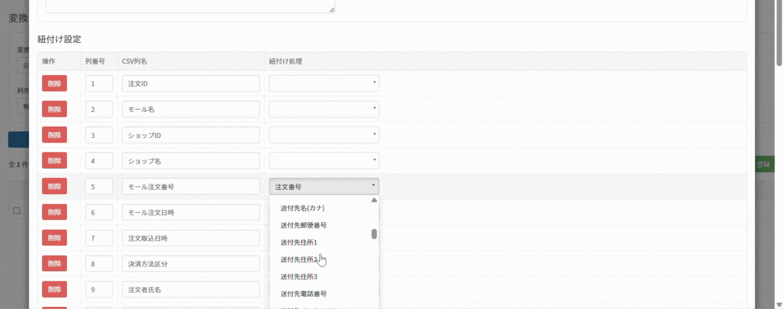784x309 pixels.
Task: Delete row 7 注文取込日時
Action: pos(54,238)
